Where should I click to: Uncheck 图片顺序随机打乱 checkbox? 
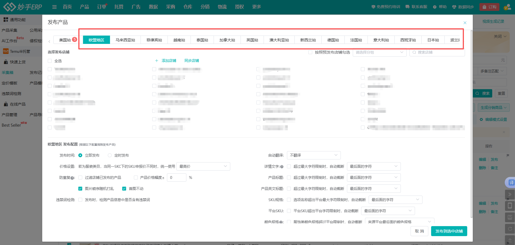80,189
